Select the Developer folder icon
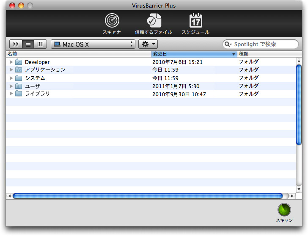Screen dimensions: 308x236 pyautogui.click(x=19, y=62)
